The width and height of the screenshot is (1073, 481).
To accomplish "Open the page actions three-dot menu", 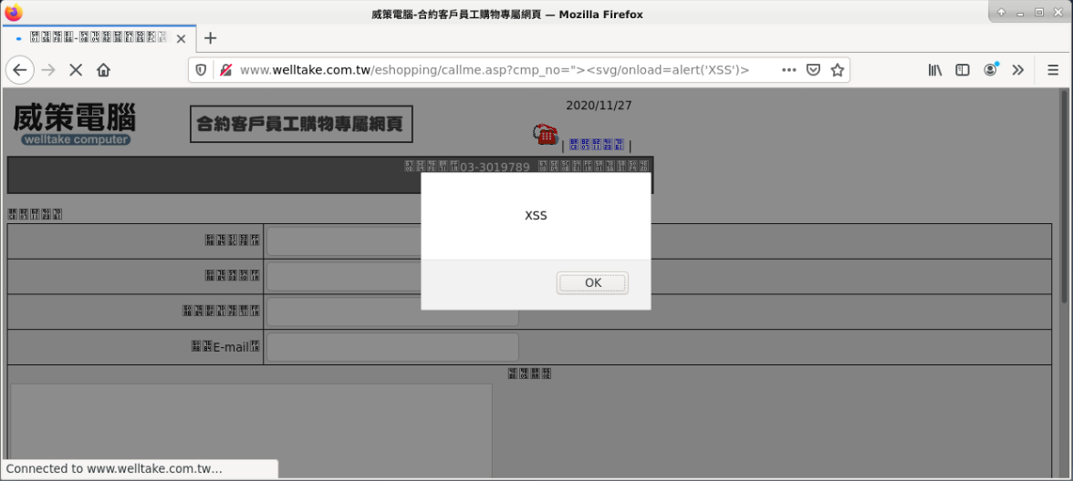I will point(788,69).
